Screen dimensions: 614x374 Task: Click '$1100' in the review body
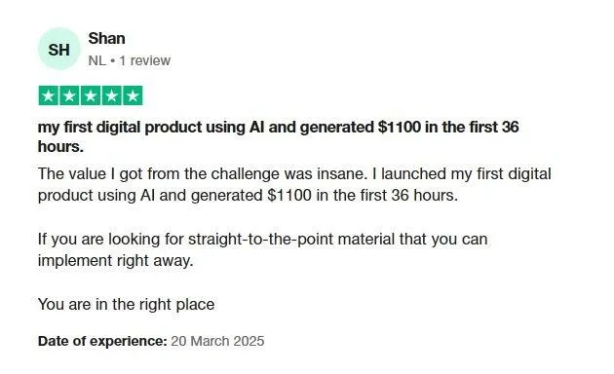click(x=289, y=195)
